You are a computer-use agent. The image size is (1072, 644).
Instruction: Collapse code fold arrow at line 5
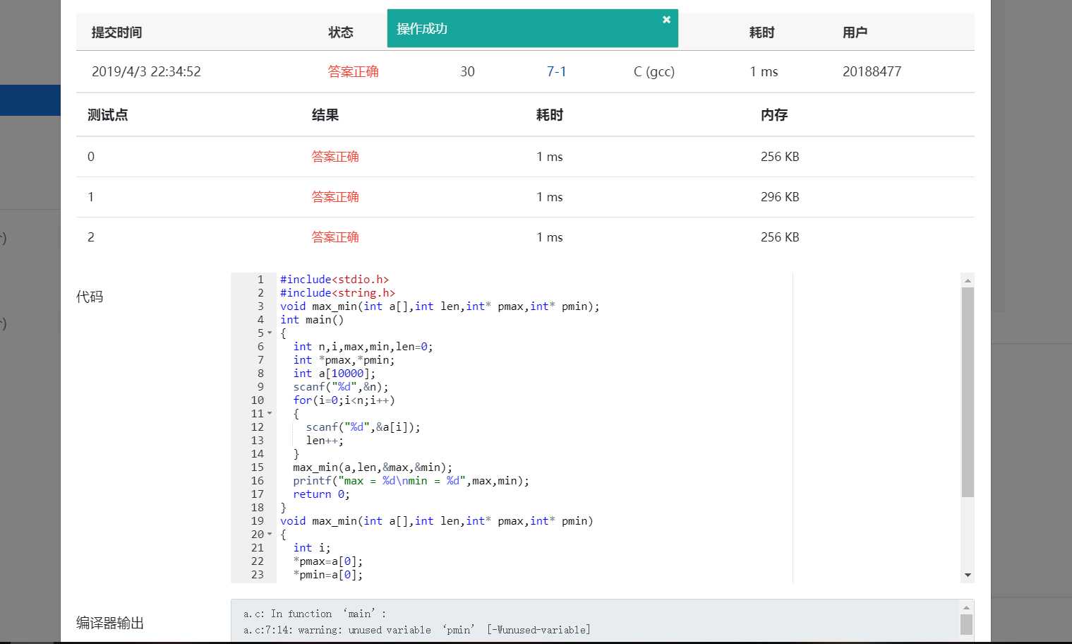coord(270,333)
